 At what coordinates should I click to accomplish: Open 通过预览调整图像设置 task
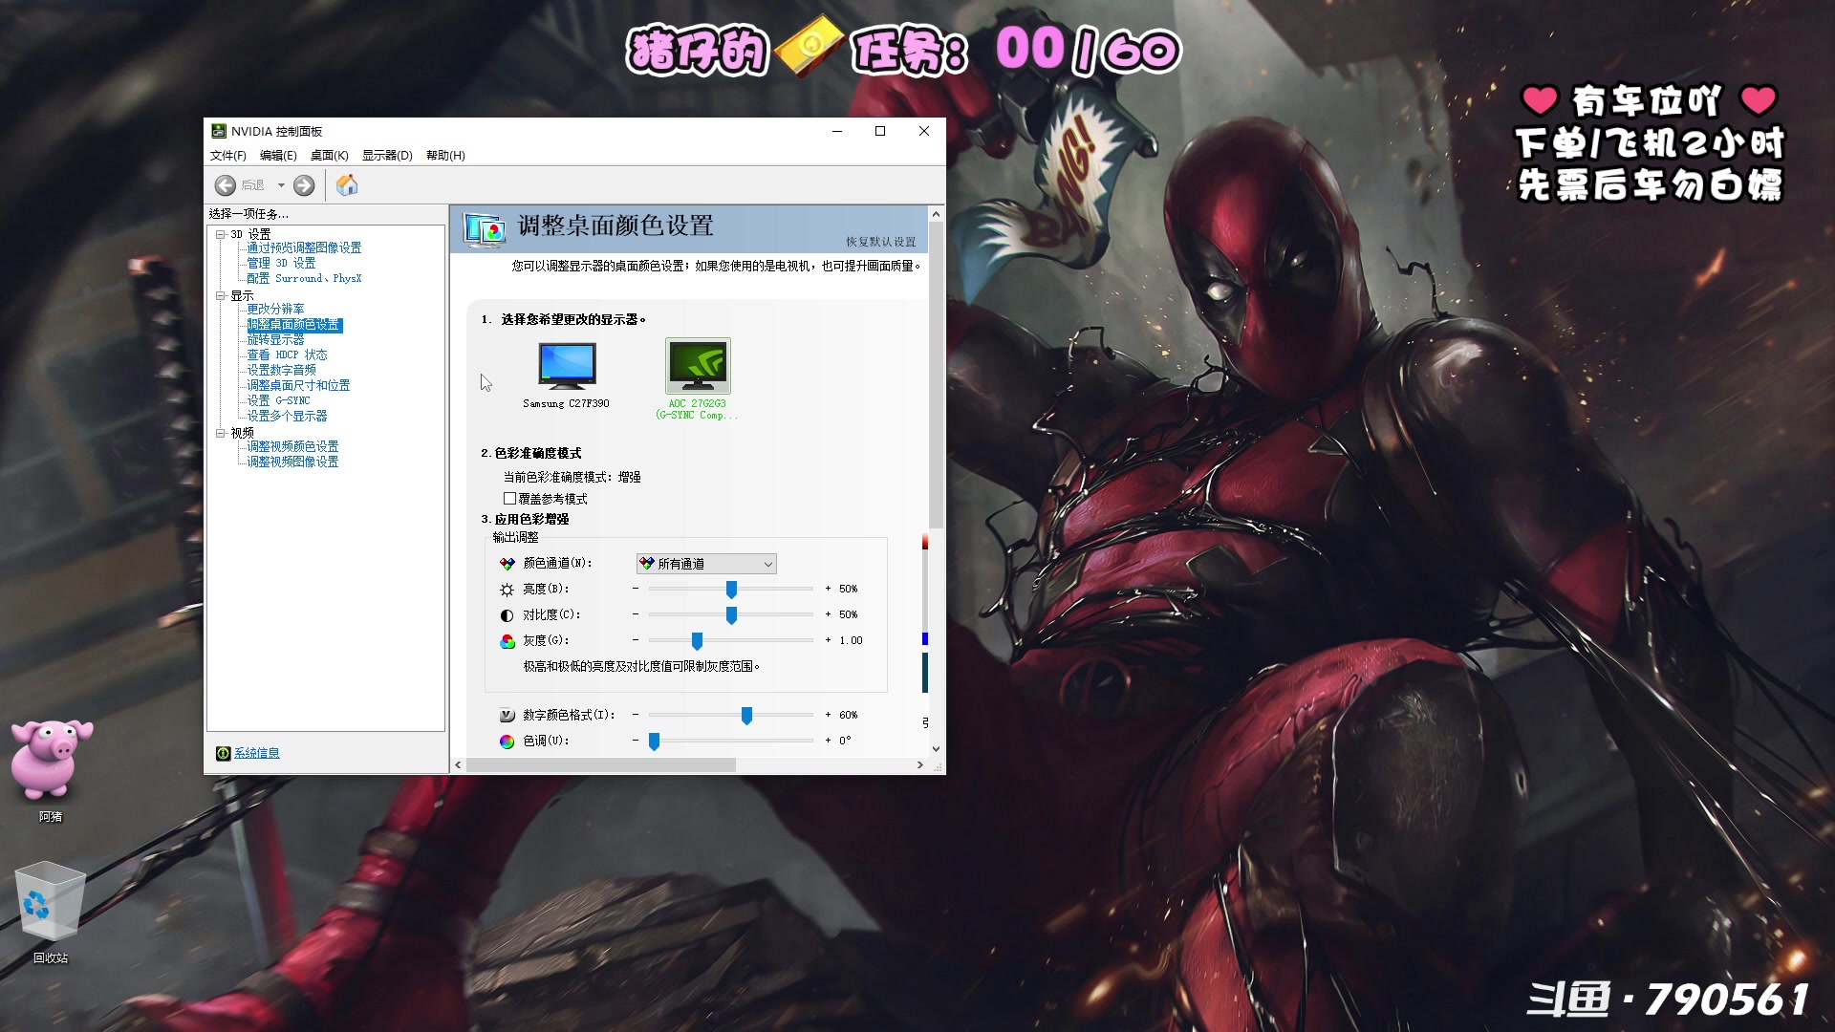tap(304, 247)
